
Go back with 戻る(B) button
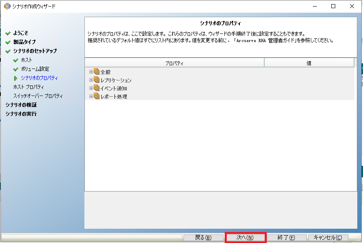(x=203, y=237)
